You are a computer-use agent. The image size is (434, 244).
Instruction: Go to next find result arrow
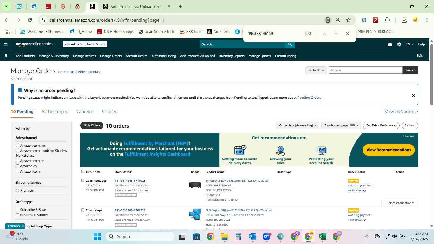336,34
